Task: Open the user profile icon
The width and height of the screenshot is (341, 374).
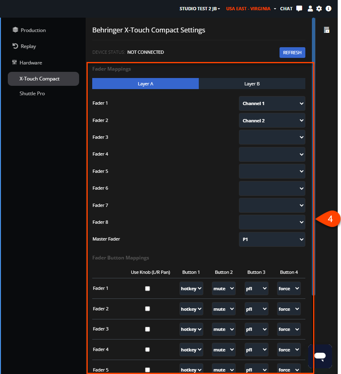Action: 310,9
